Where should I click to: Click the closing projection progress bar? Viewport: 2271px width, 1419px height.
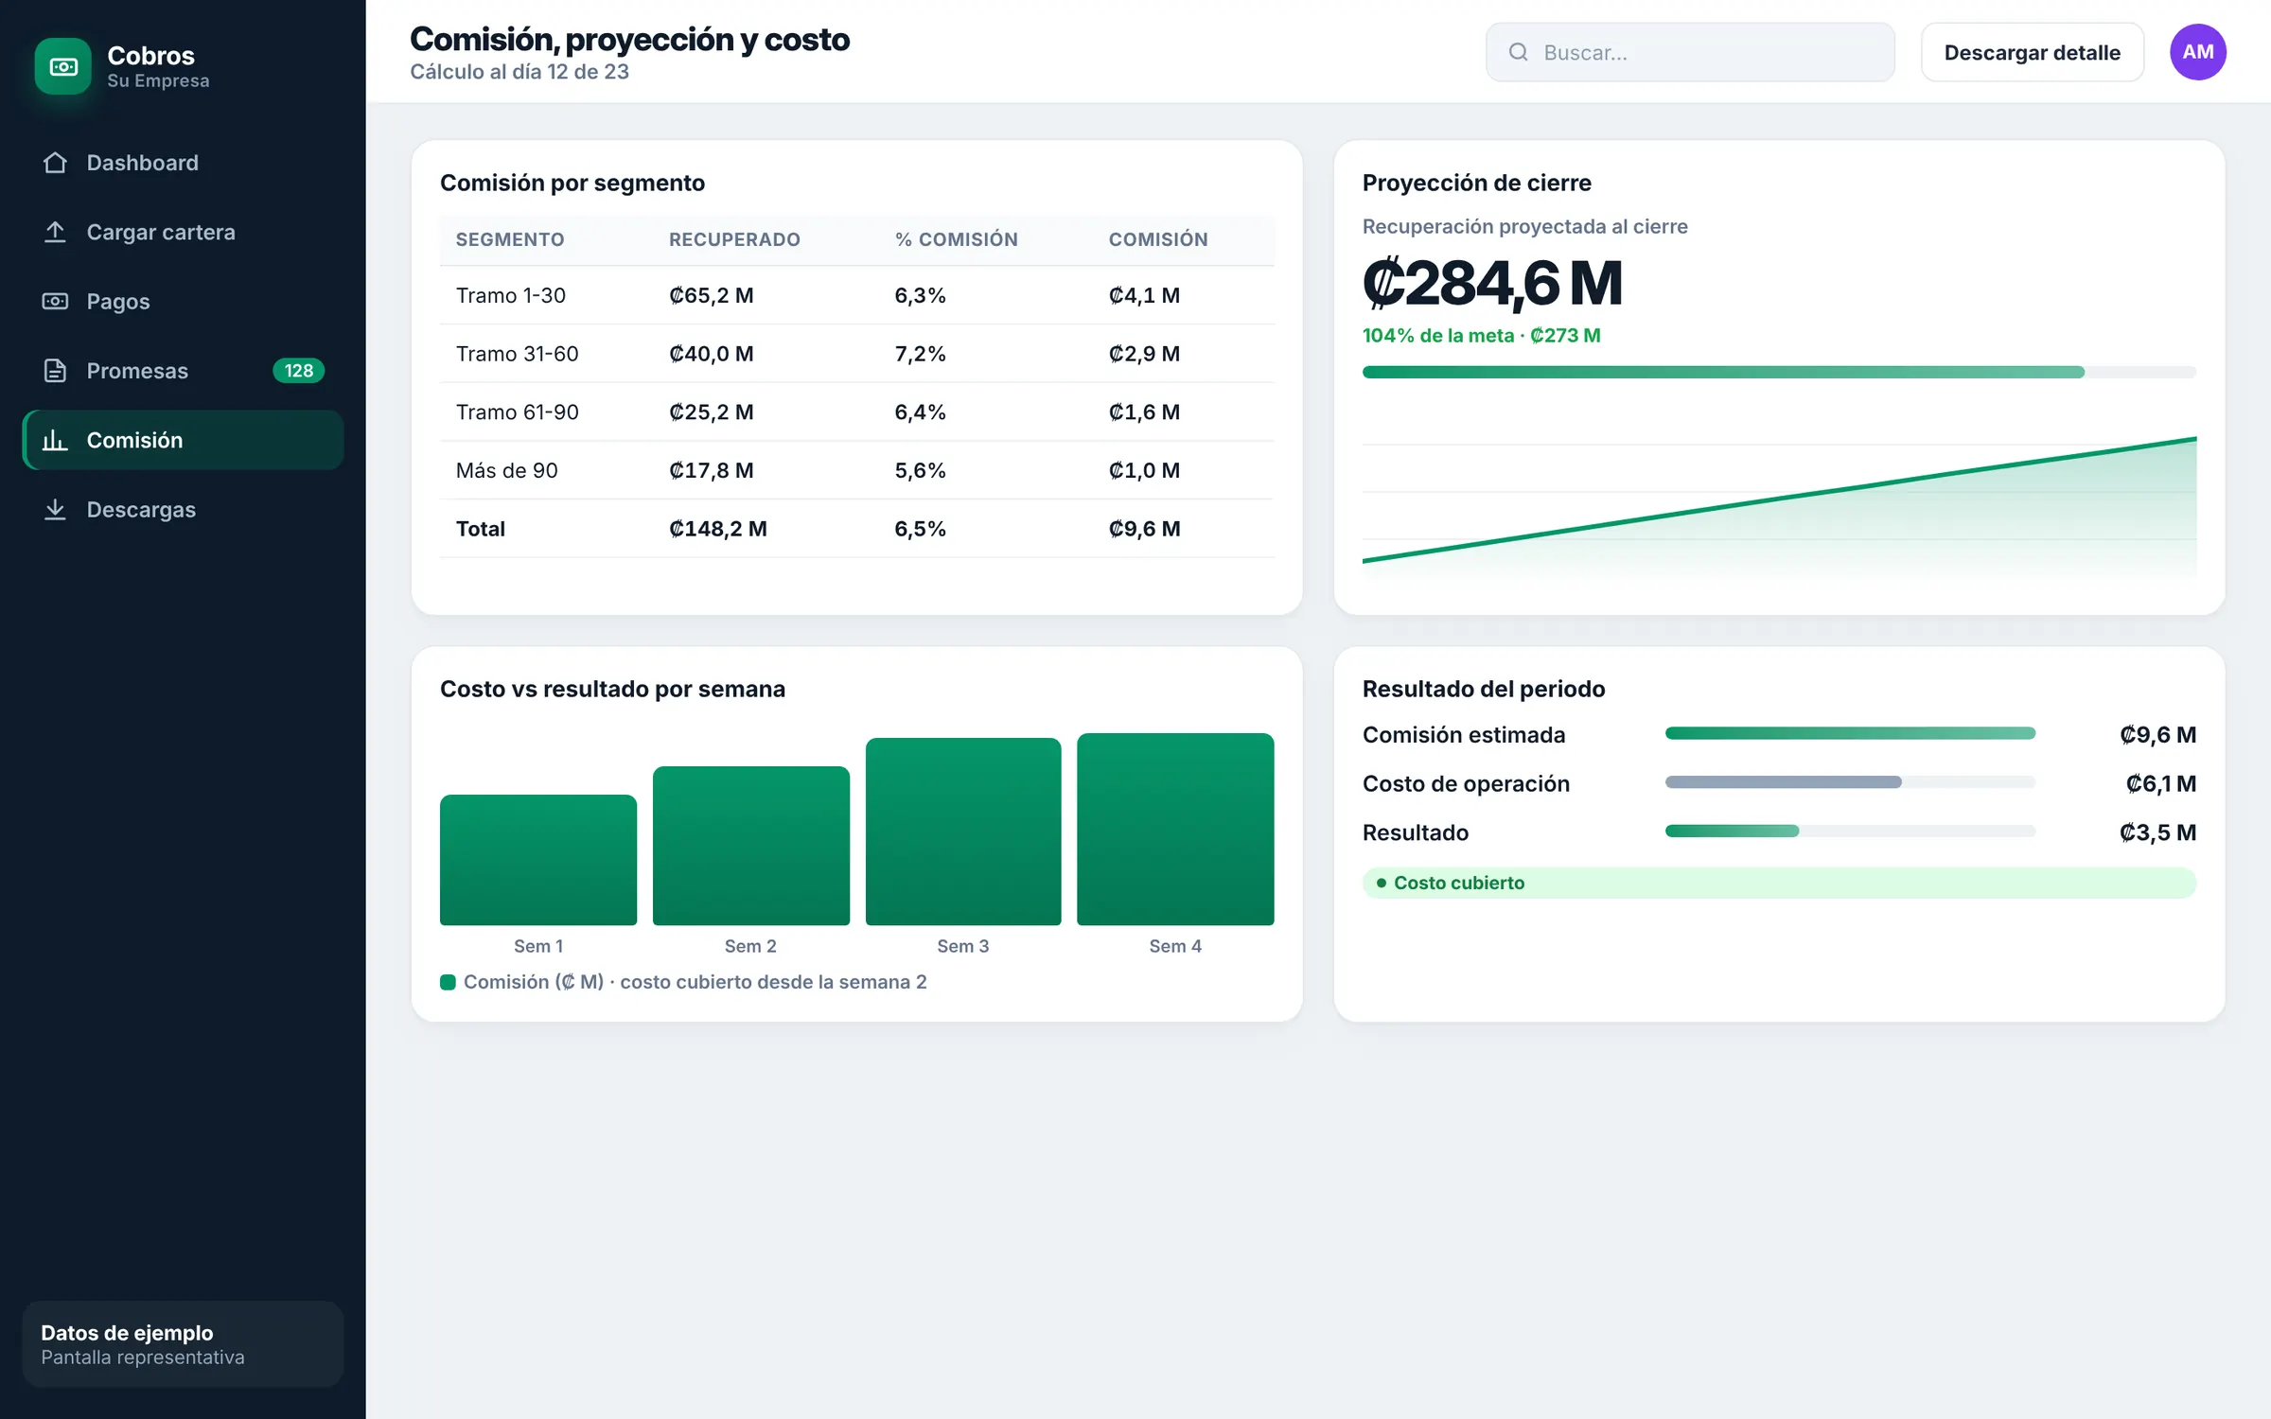(x=1779, y=372)
